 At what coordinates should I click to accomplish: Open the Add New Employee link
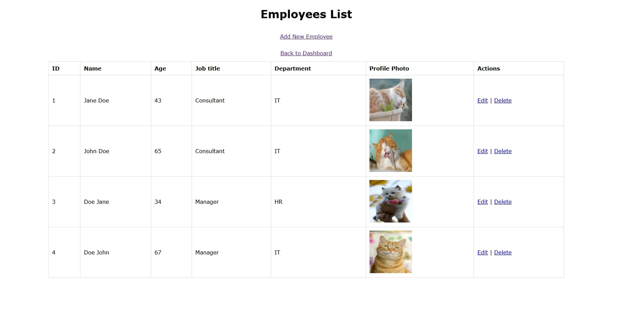[x=306, y=37]
